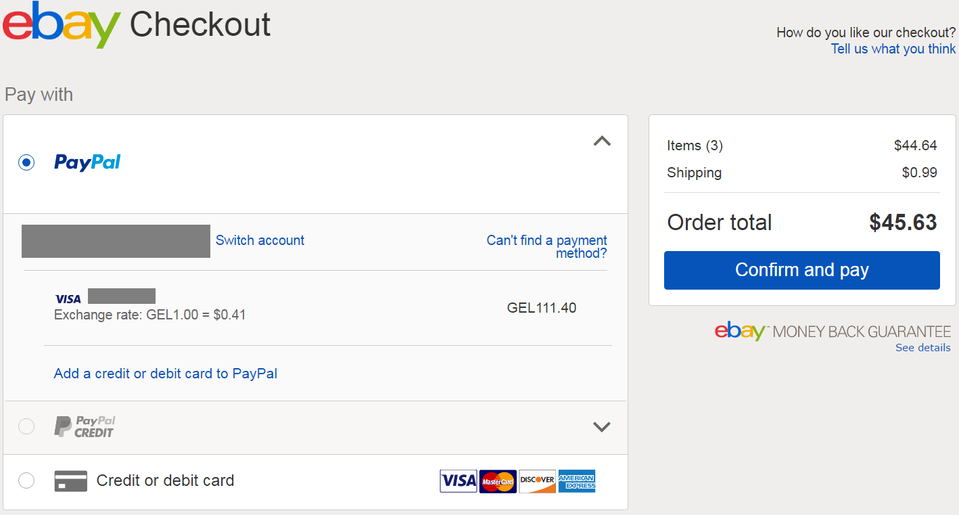The width and height of the screenshot is (959, 515).
Task: Collapse the PayPal section with the up chevron
Action: (x=602, y=141)
